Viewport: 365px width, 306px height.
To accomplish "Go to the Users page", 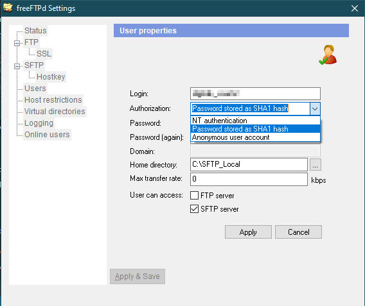I will pyautogui.click(x=35, y=89).
